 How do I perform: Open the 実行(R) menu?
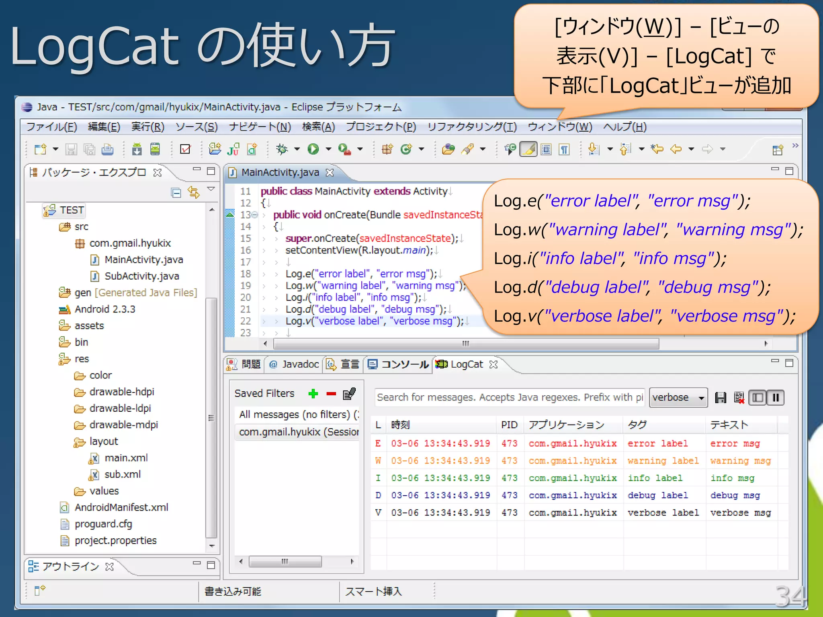click(x=147, y=127)
